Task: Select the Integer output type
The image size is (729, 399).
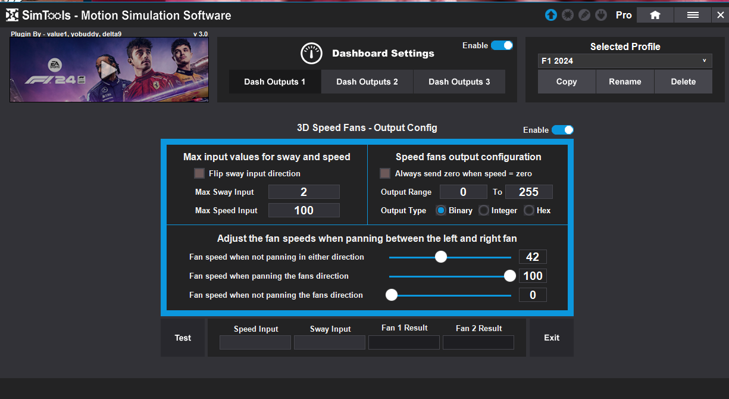Action: 484,210
